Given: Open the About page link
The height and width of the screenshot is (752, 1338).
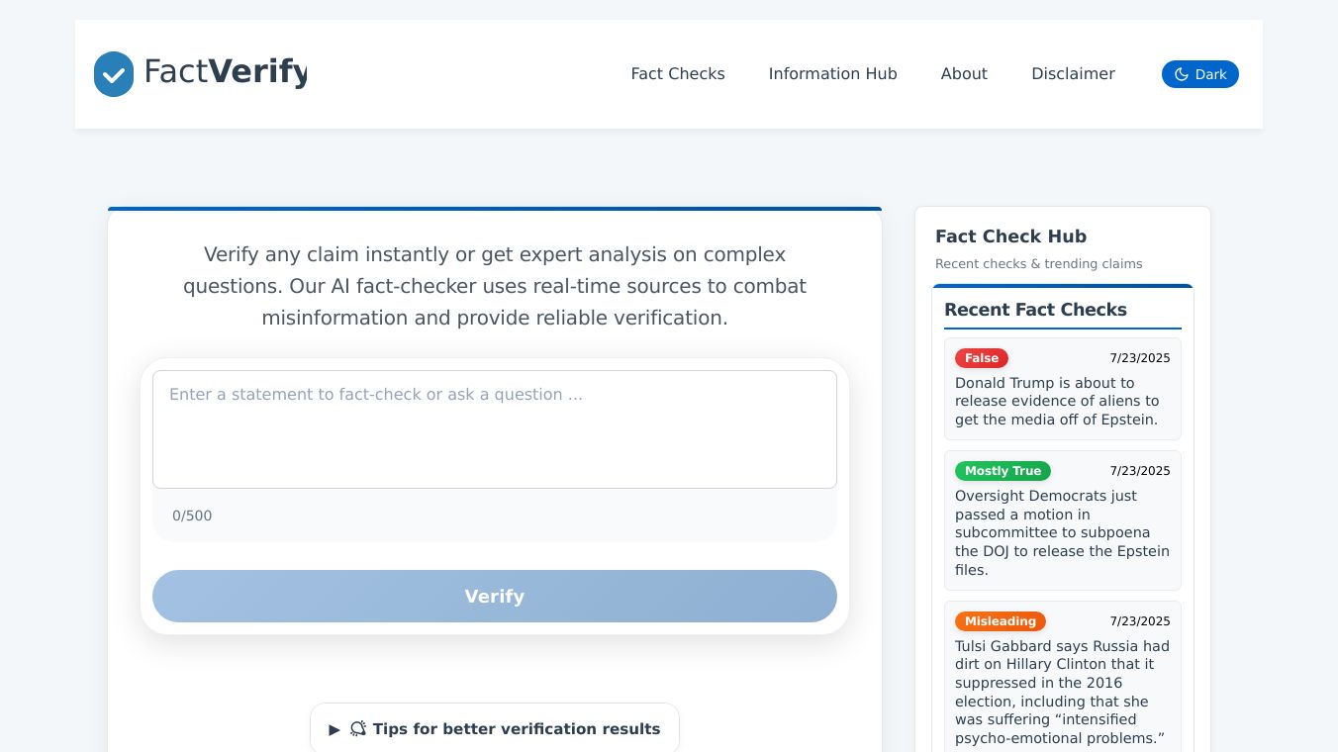Looking at the screenshot, I should pyautogui.click(x=964, y=74).
